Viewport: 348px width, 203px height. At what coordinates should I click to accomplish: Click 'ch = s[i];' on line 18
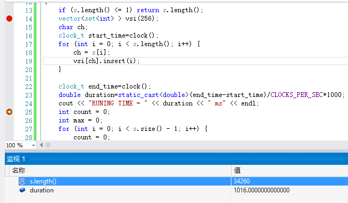pyautogui.click(x=92, y=52)
